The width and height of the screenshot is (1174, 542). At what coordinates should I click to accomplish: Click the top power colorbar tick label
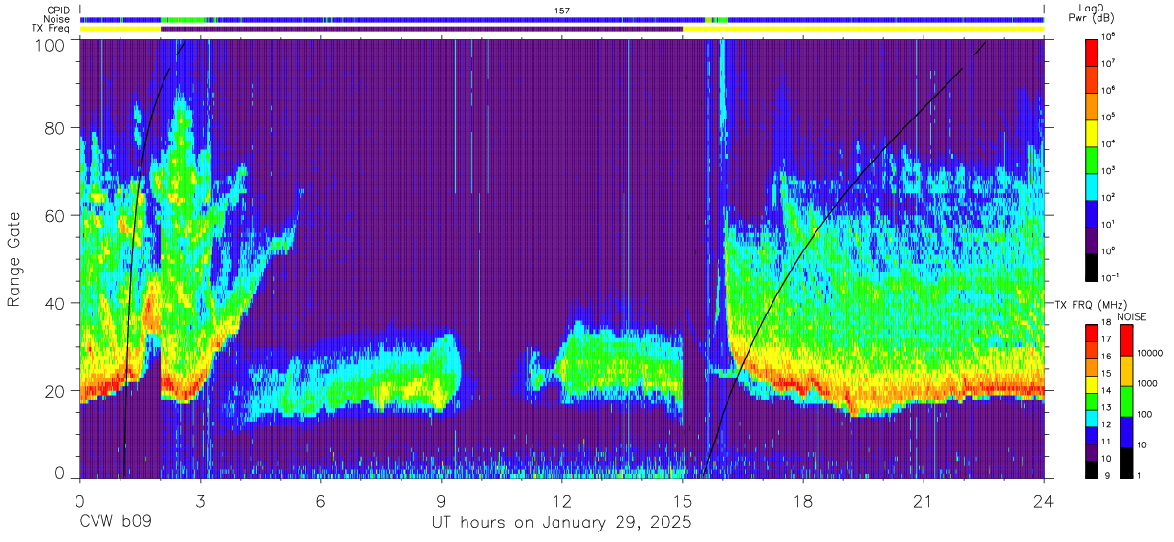point(1110,37)
